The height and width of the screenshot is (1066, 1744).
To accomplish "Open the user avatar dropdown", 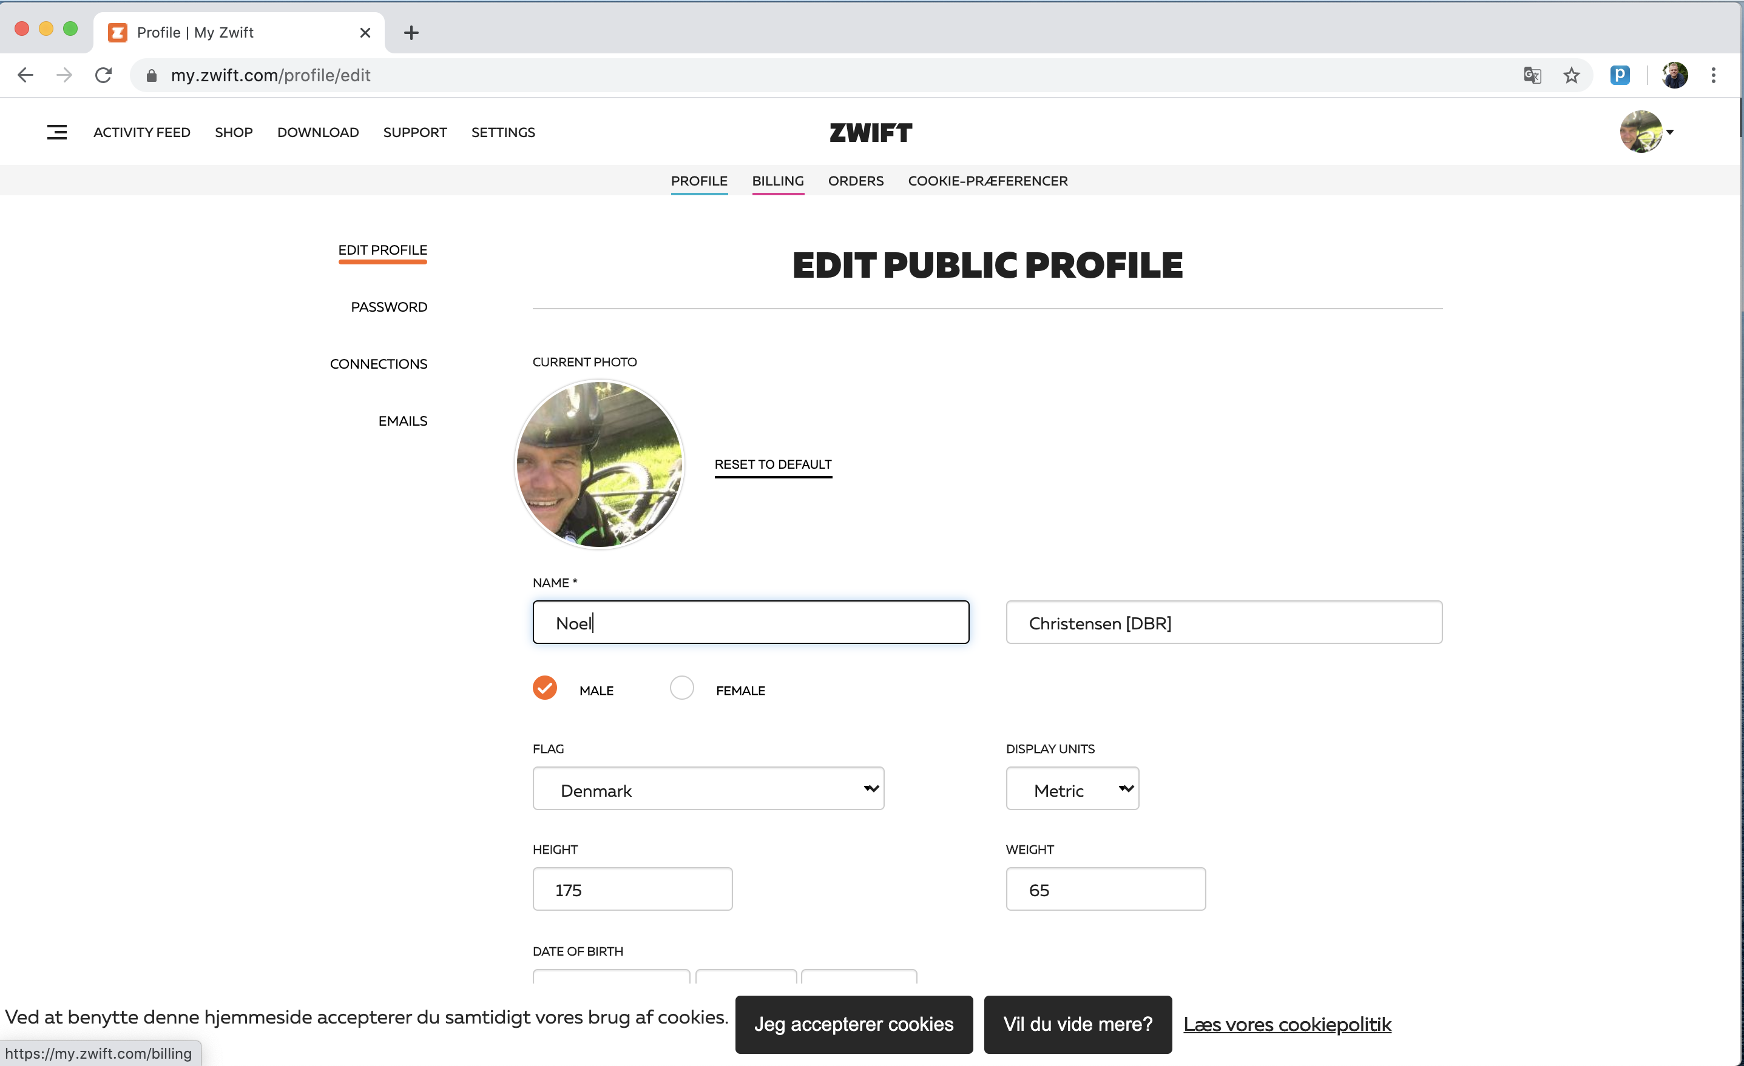I will point(1646,132).
